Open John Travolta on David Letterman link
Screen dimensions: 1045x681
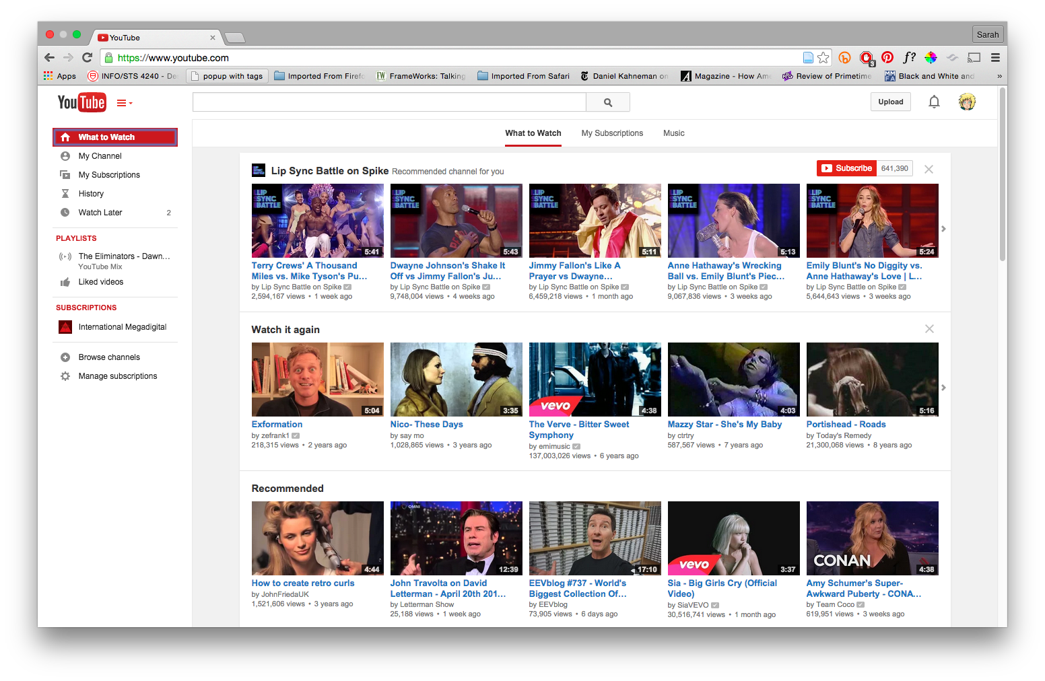(x=448, y=588)
